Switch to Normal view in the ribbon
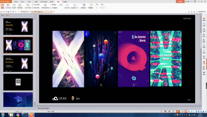The image size is (207, 117). (2, 6)
